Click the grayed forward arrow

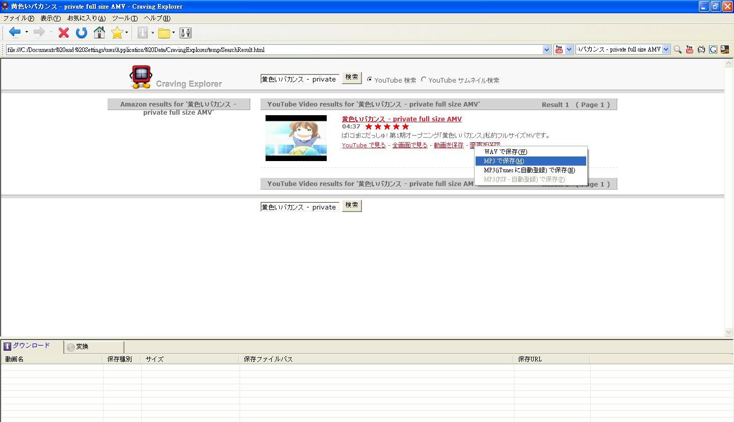click(39, 33)
